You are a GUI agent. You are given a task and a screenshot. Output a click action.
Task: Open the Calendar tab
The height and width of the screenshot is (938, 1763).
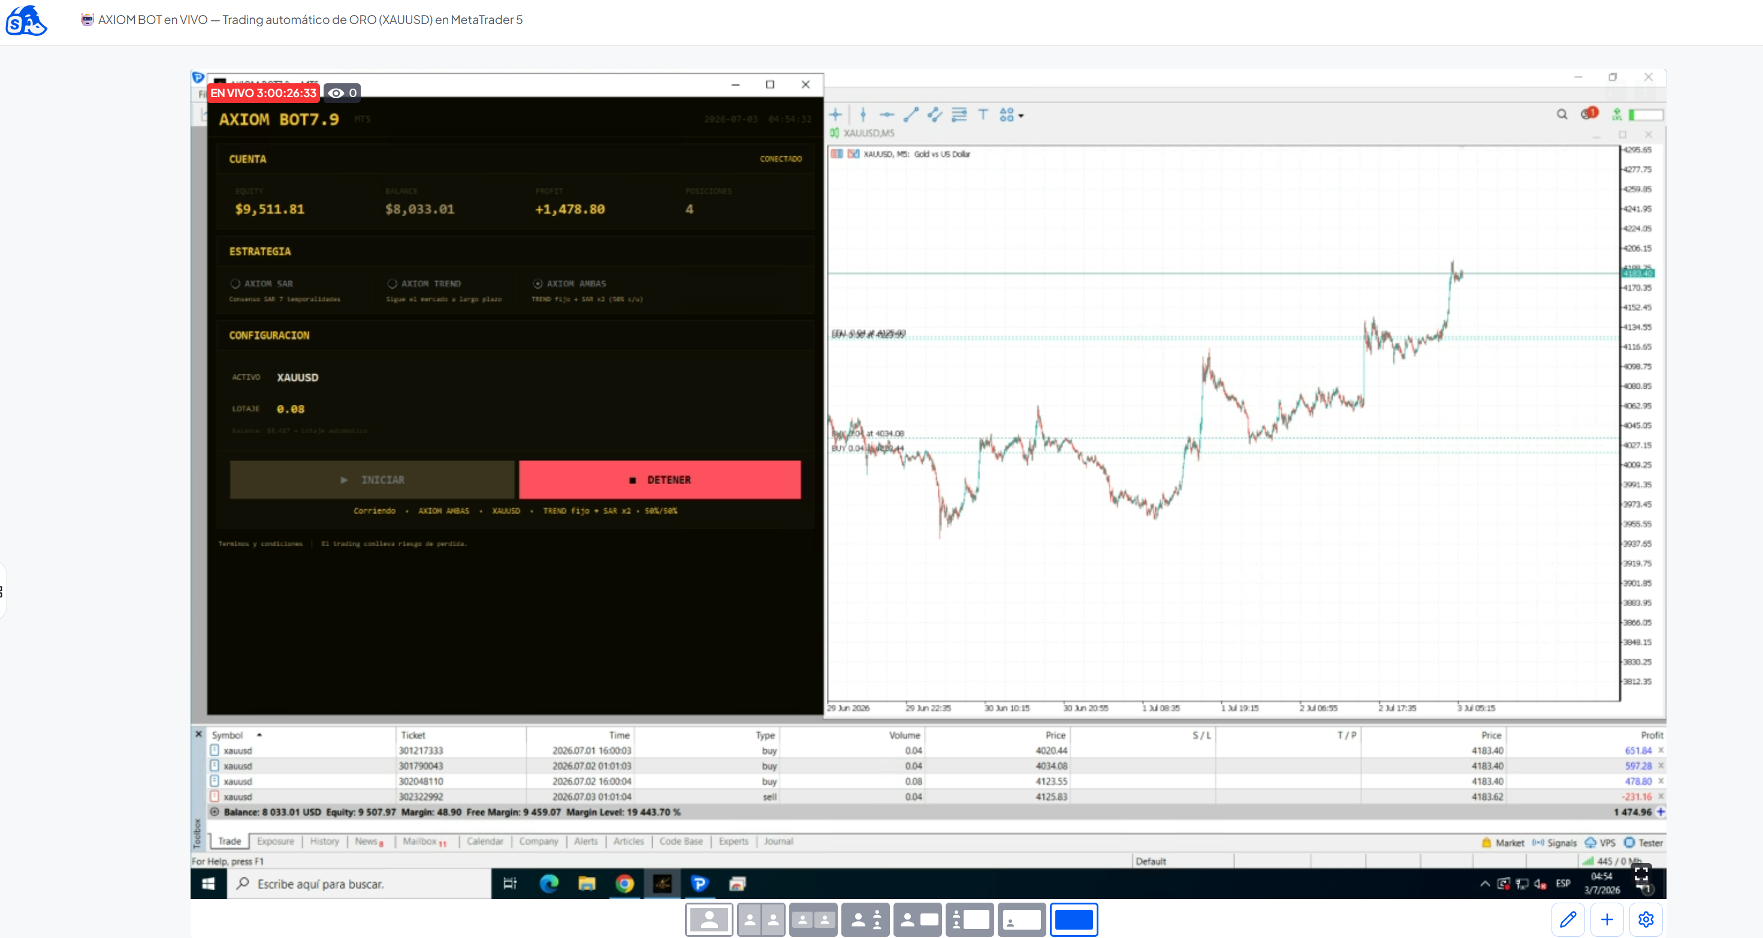click(x=485, y=842)
